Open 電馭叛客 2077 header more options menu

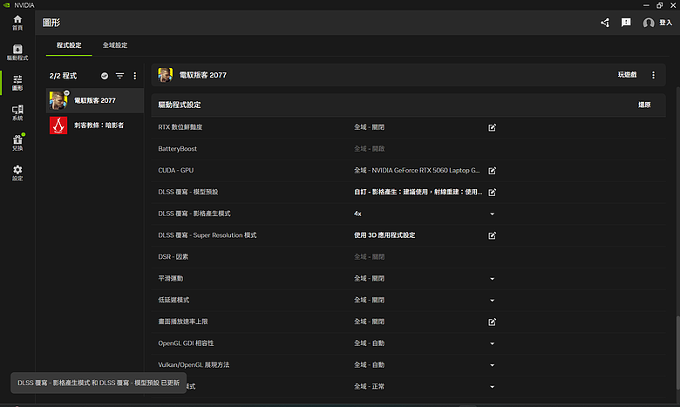pyautogui.click(x=653, y=75)
